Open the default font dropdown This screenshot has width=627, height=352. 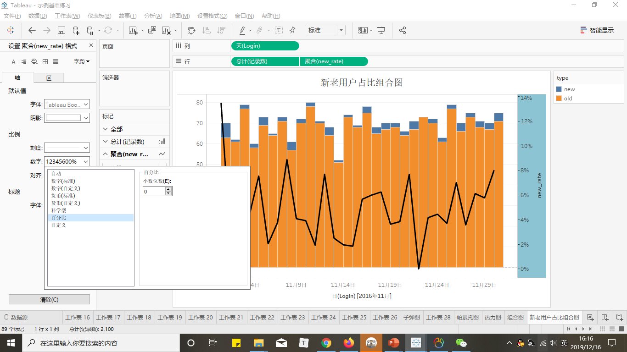pyautogui.click(x=67, y=104)
